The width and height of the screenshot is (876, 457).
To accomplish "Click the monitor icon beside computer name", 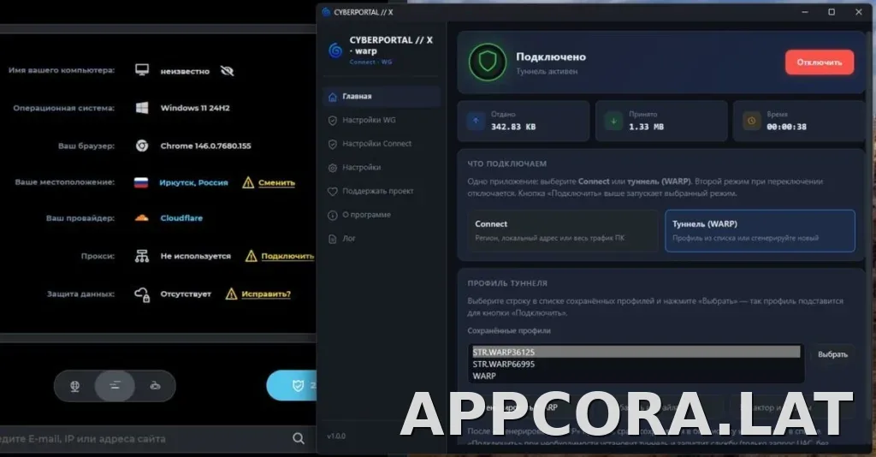I will (x=142, y=70).
